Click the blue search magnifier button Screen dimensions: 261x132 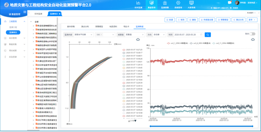pos(207,34)
